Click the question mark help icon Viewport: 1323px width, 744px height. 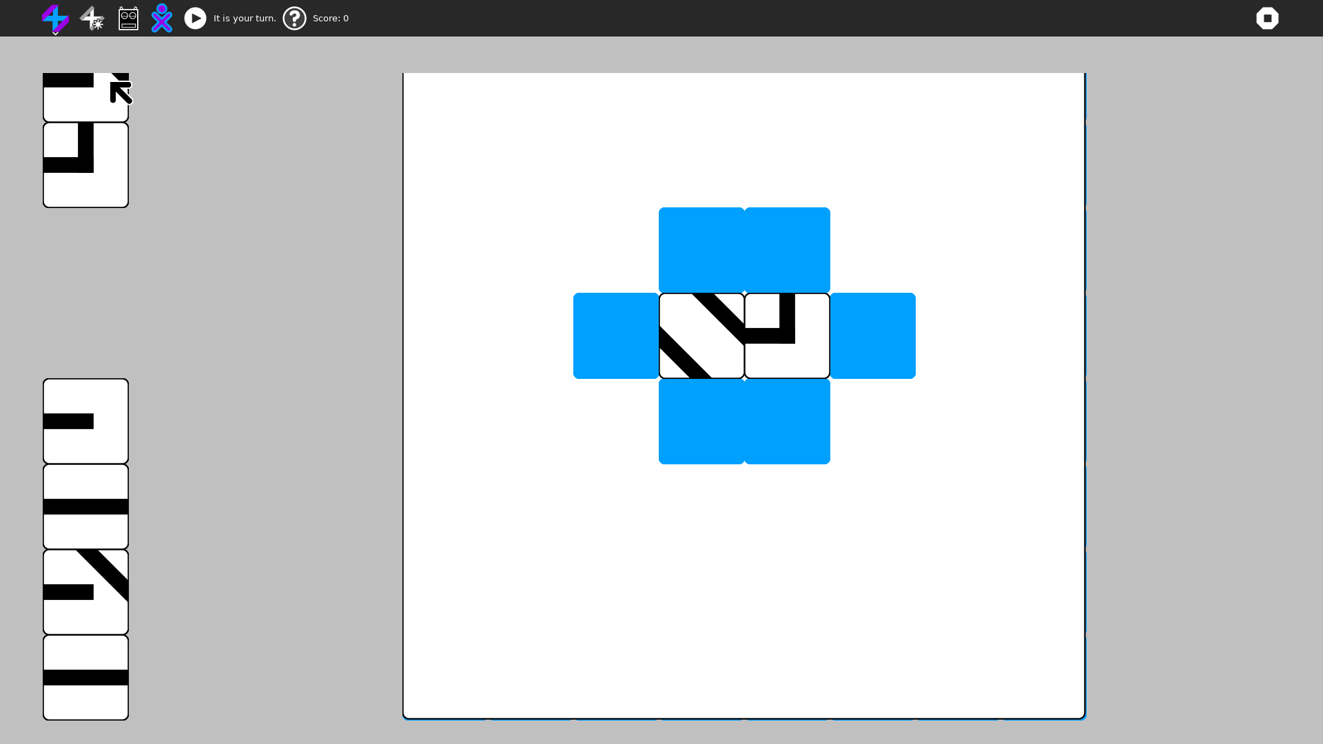(x=294, y=19)
